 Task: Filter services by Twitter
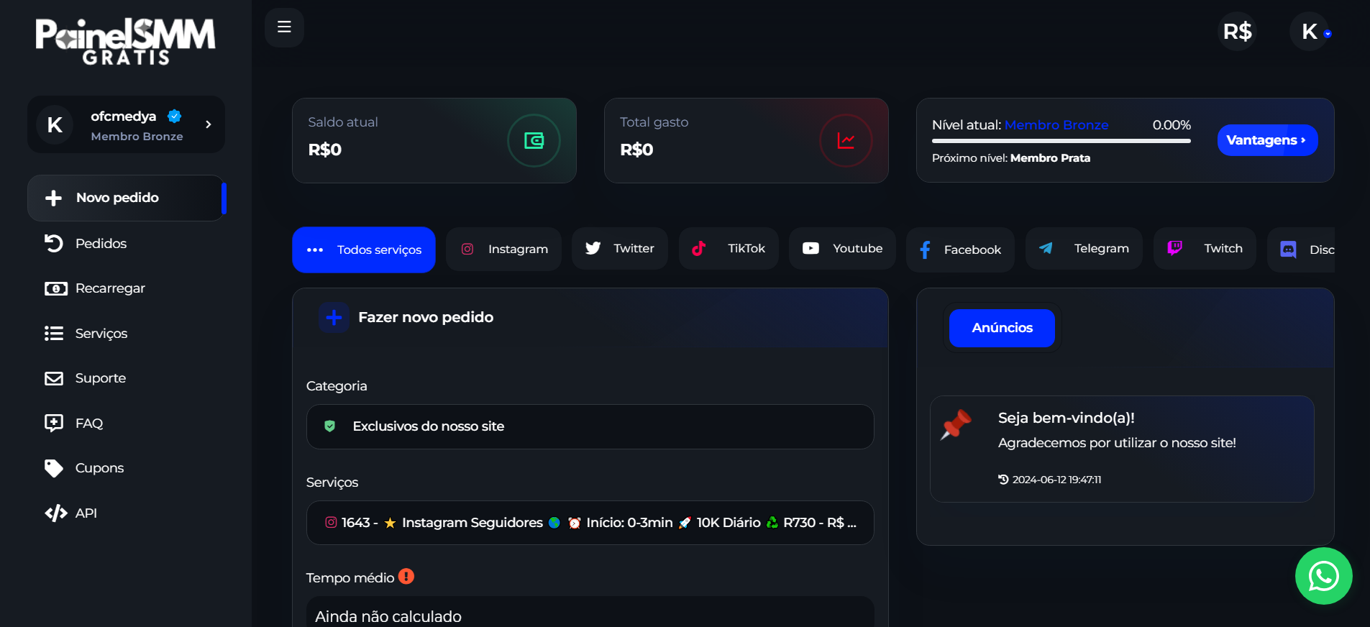(620, 249)
